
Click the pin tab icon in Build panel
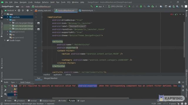point(5,90)
